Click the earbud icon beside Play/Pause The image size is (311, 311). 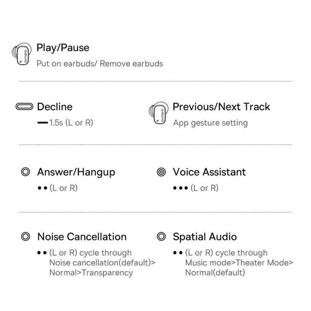point(21,54)
